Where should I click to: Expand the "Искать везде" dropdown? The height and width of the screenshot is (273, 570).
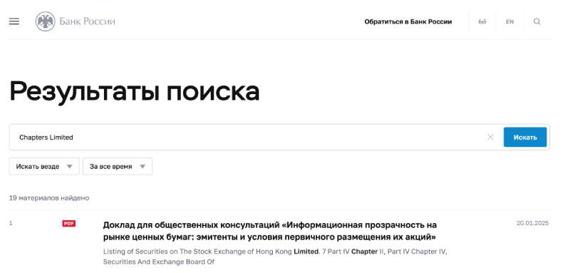click(44, 167)
